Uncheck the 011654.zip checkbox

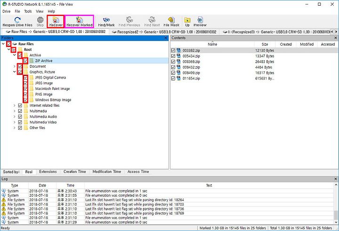tap(173, 79)
